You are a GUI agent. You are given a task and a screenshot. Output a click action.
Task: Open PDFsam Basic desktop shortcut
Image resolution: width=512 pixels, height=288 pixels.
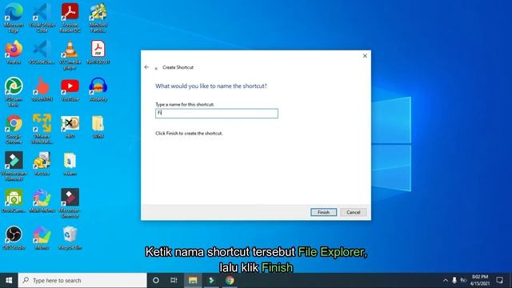click(x=14, y=92)
